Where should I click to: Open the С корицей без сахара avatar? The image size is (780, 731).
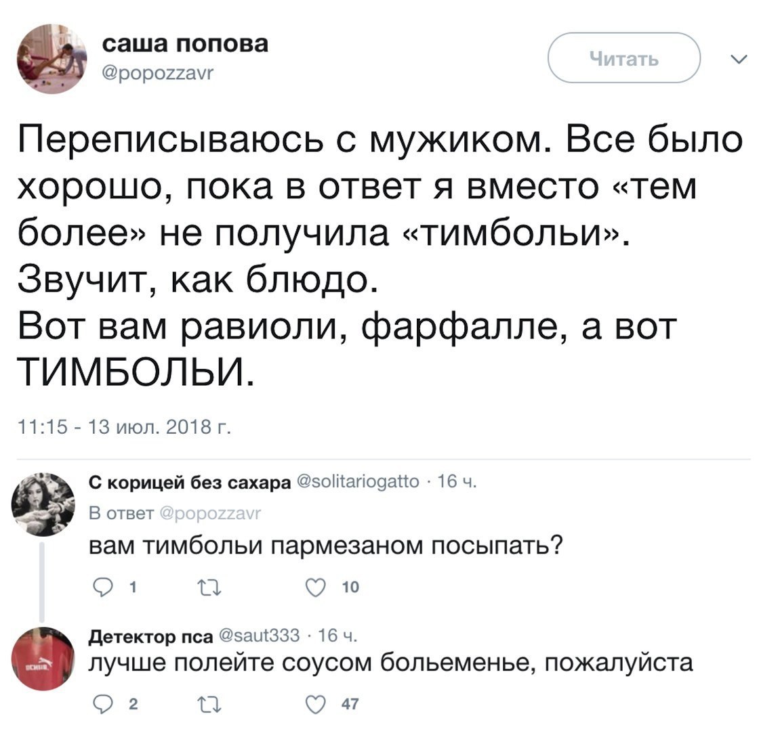click(x=43, y=504)
